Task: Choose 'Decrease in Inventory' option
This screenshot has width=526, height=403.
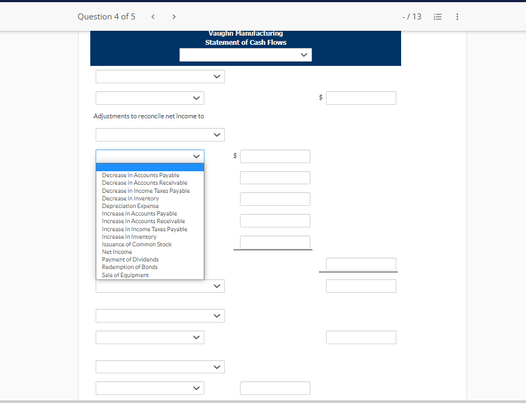Action: [x=130, y=198]
